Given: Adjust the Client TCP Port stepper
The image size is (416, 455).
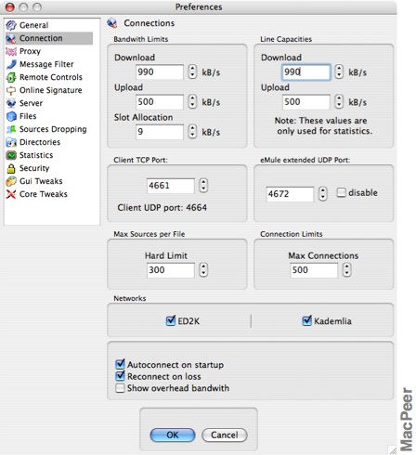Looking at the screenshot, I should click(x=203, y=186).
